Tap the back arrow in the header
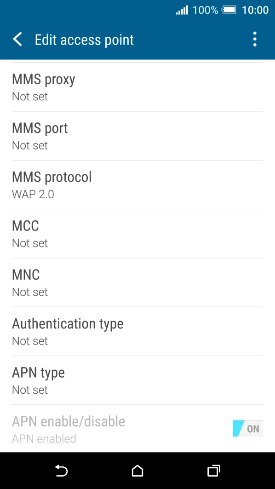 [17, 40]
